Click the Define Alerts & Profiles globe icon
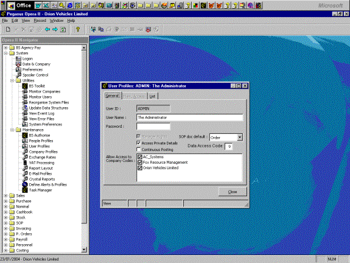 click(x=25, y=184)
